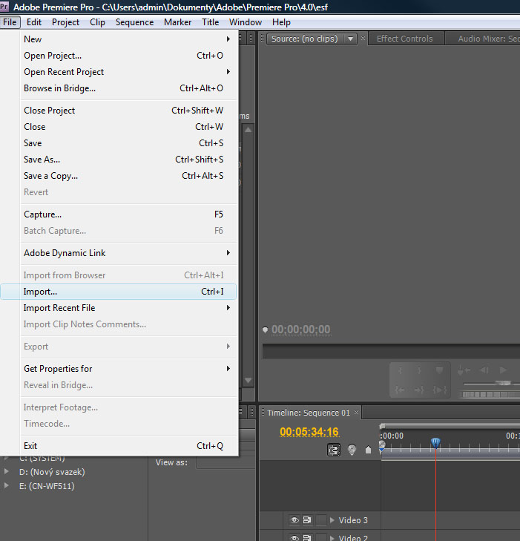
Task: Click Go to Out Point in Source monitor
Action: pyautogui.click(x=419, y=390)
